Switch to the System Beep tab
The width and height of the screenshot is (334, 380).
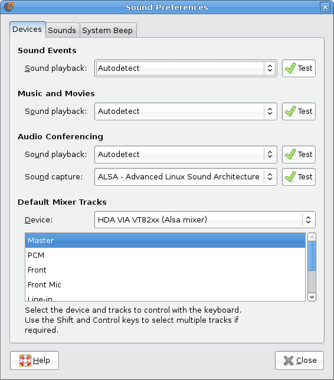pos(107,30)
